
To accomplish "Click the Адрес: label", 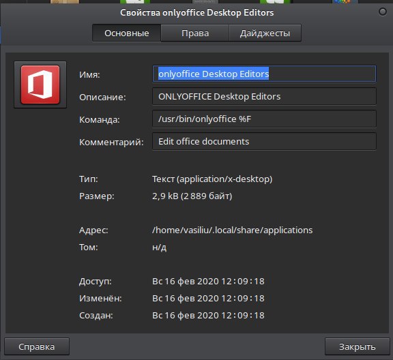I will (x=93, y=230).
